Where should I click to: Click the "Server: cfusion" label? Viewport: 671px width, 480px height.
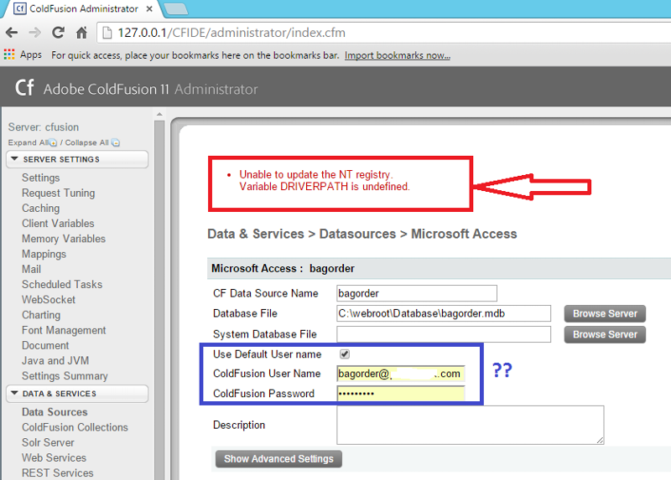pyautogui.click(x=44, y=127)
